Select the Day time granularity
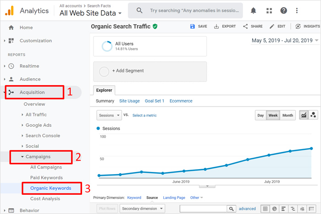321x214 pixels. pos(260,115)
